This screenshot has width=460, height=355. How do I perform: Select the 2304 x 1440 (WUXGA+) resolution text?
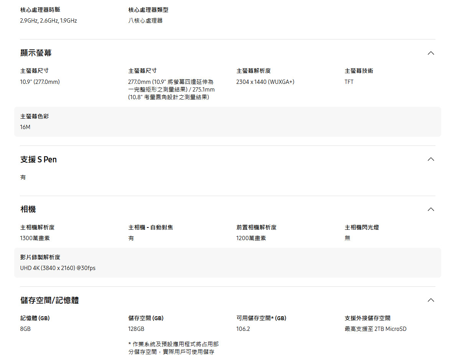(265, 82)
